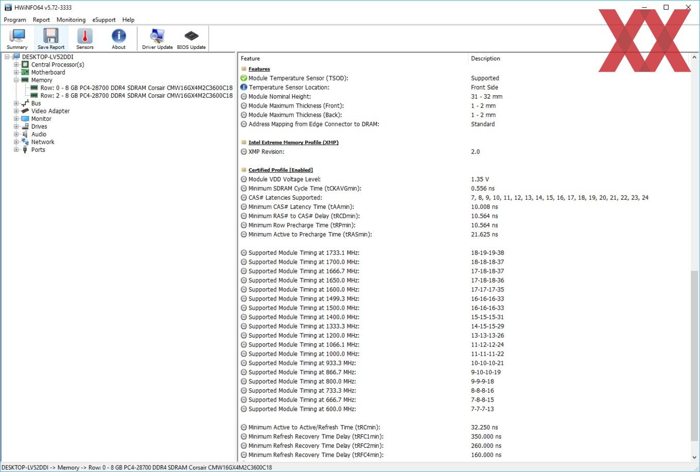
Task: Select the CAS# Latencies Supported row
Action: 464,198
